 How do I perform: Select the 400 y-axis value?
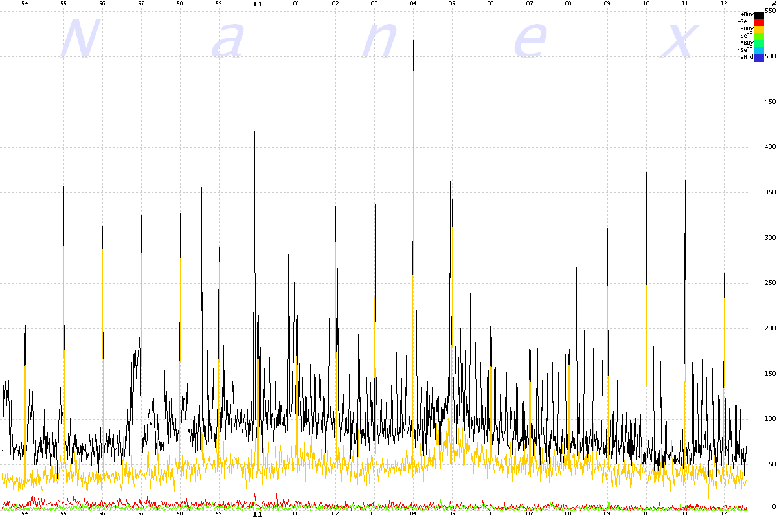point(770,148)
